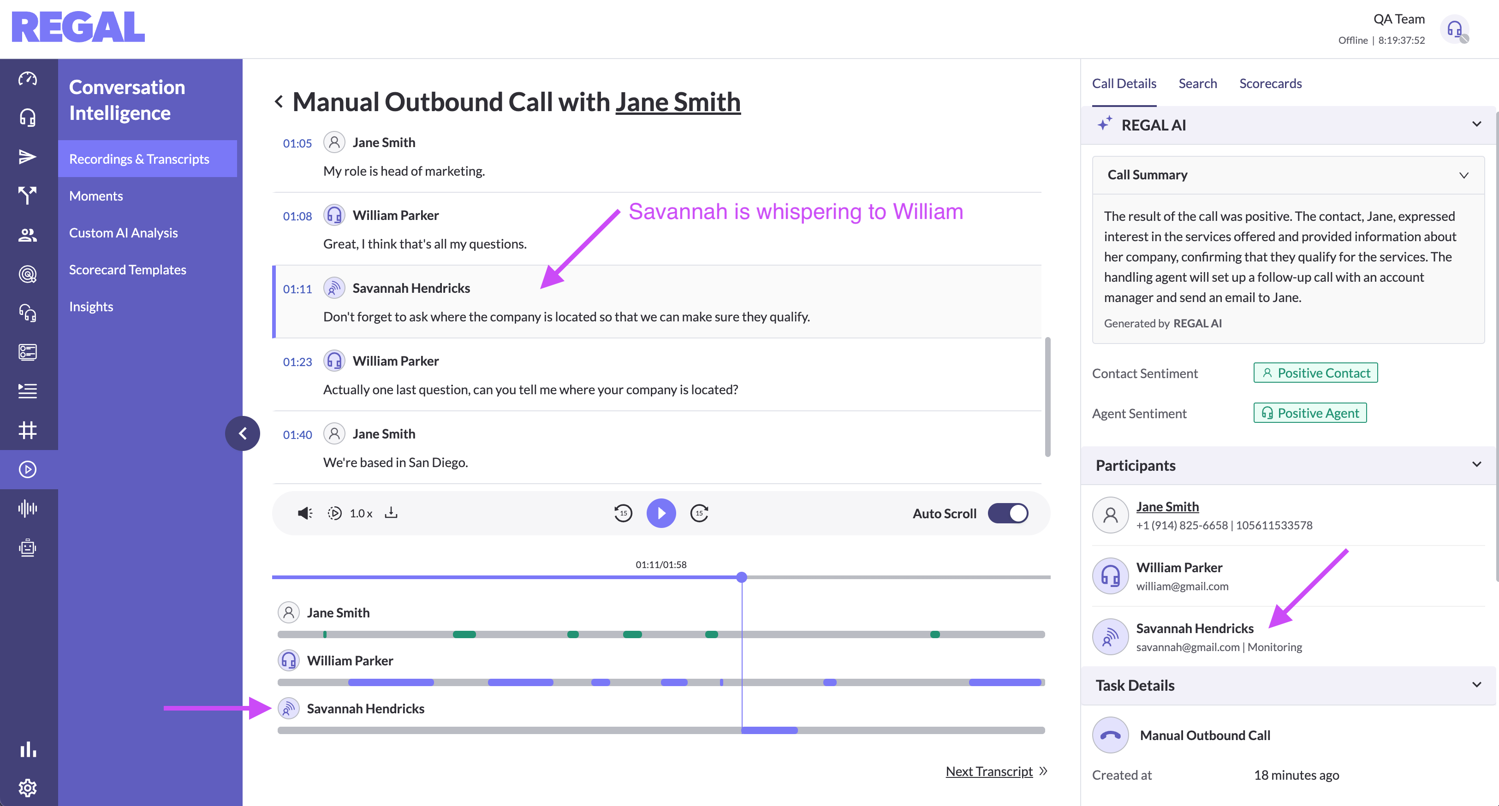Screen dimensions: 1499x806
Task: Click the transcript vertical scrollbar
Action: (1047, 397)
